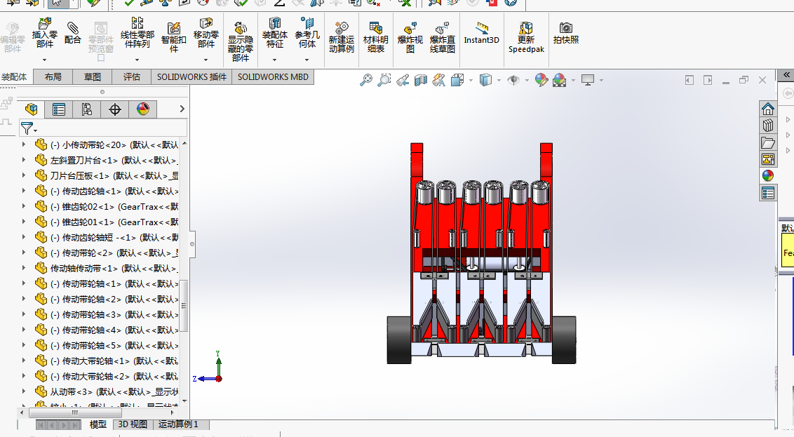
Task: Open the edit appearance color sphere
Action: (541, 80)
